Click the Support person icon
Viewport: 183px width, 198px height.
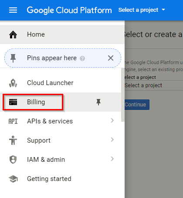pyautogui.click(x=13, y=140)
